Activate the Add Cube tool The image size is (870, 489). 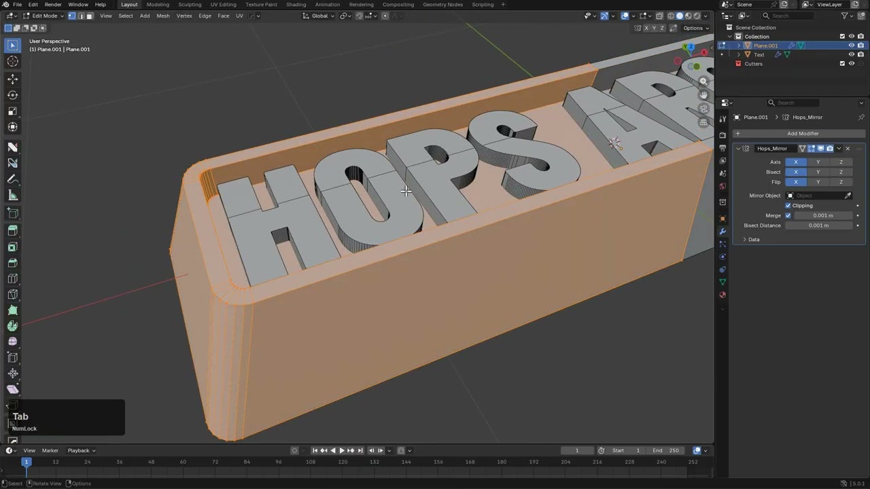(x=12, y=213)
